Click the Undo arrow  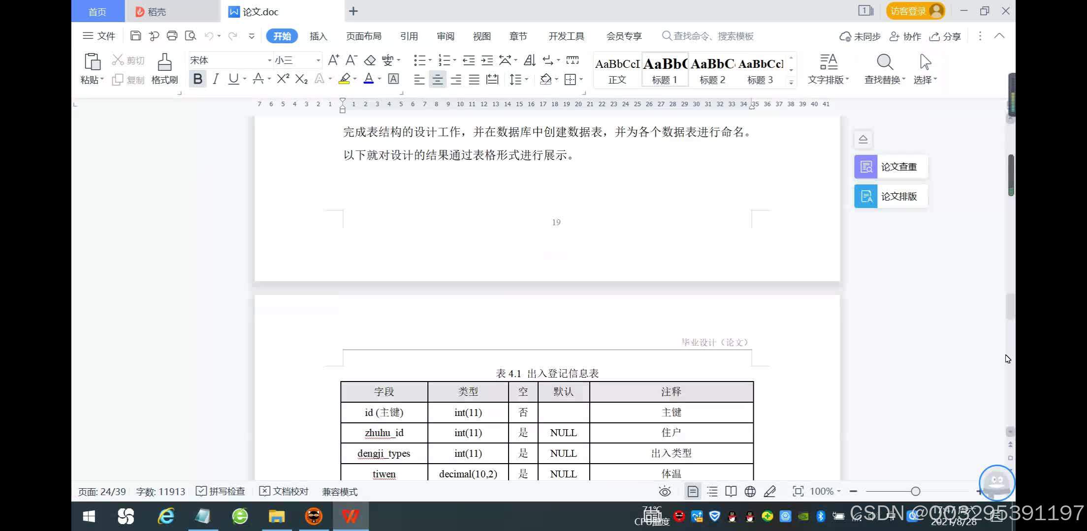209,36
